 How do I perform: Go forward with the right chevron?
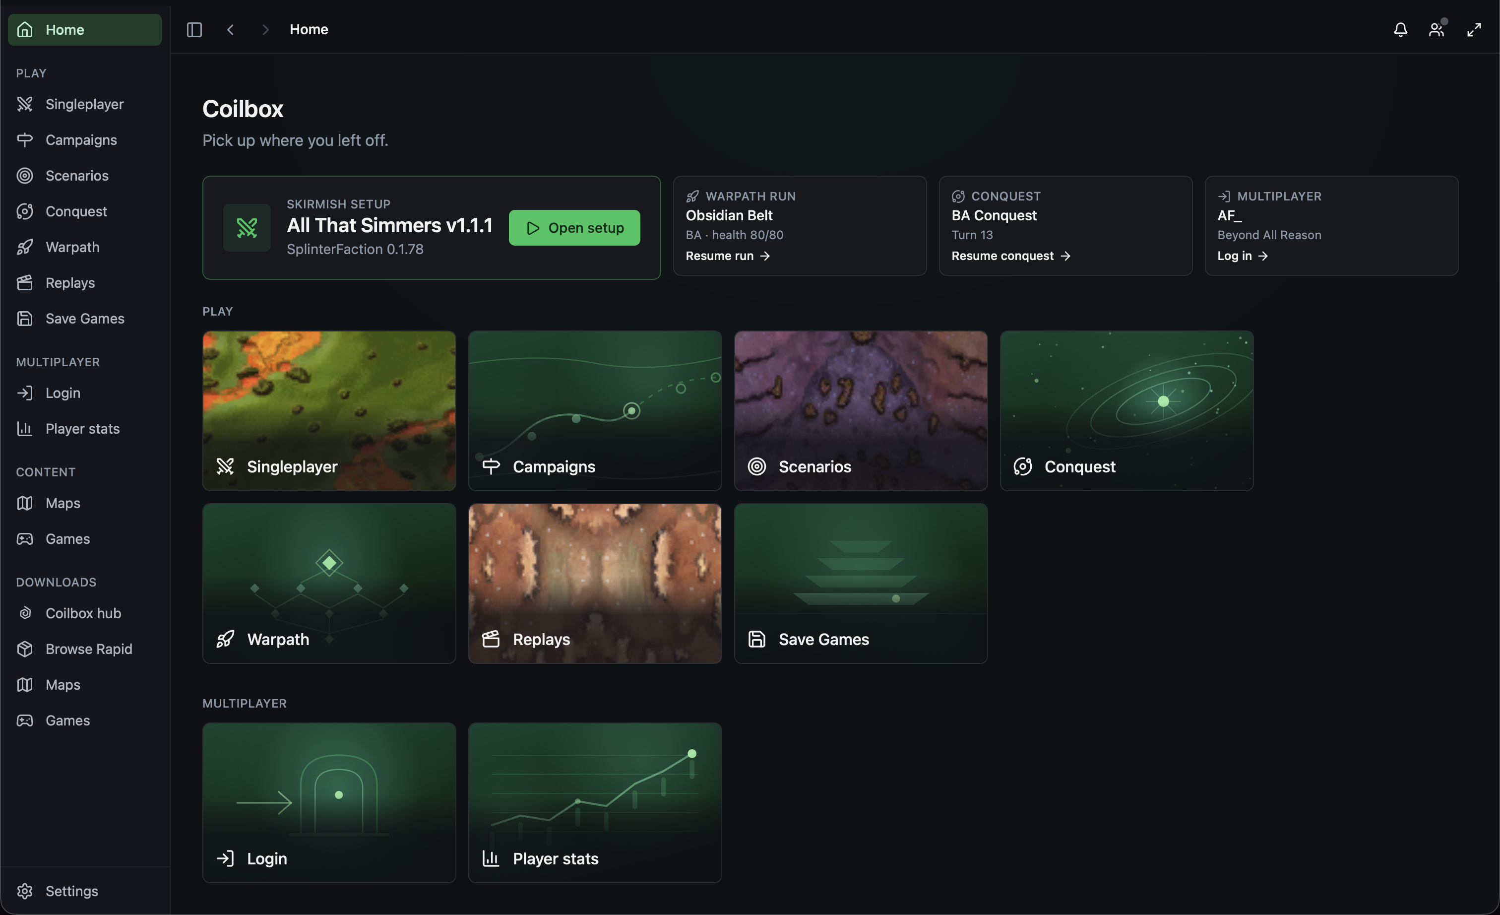pos(265,29)
